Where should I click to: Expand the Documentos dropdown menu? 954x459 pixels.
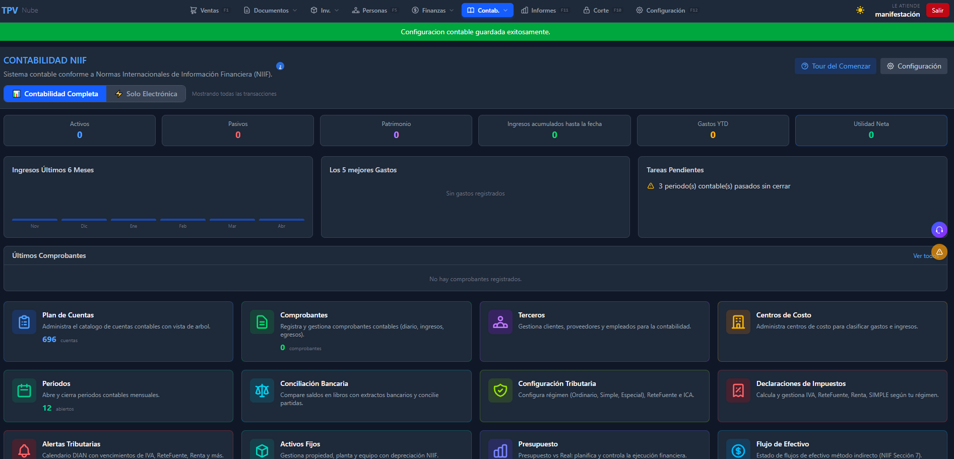click(x=271, y=11)
